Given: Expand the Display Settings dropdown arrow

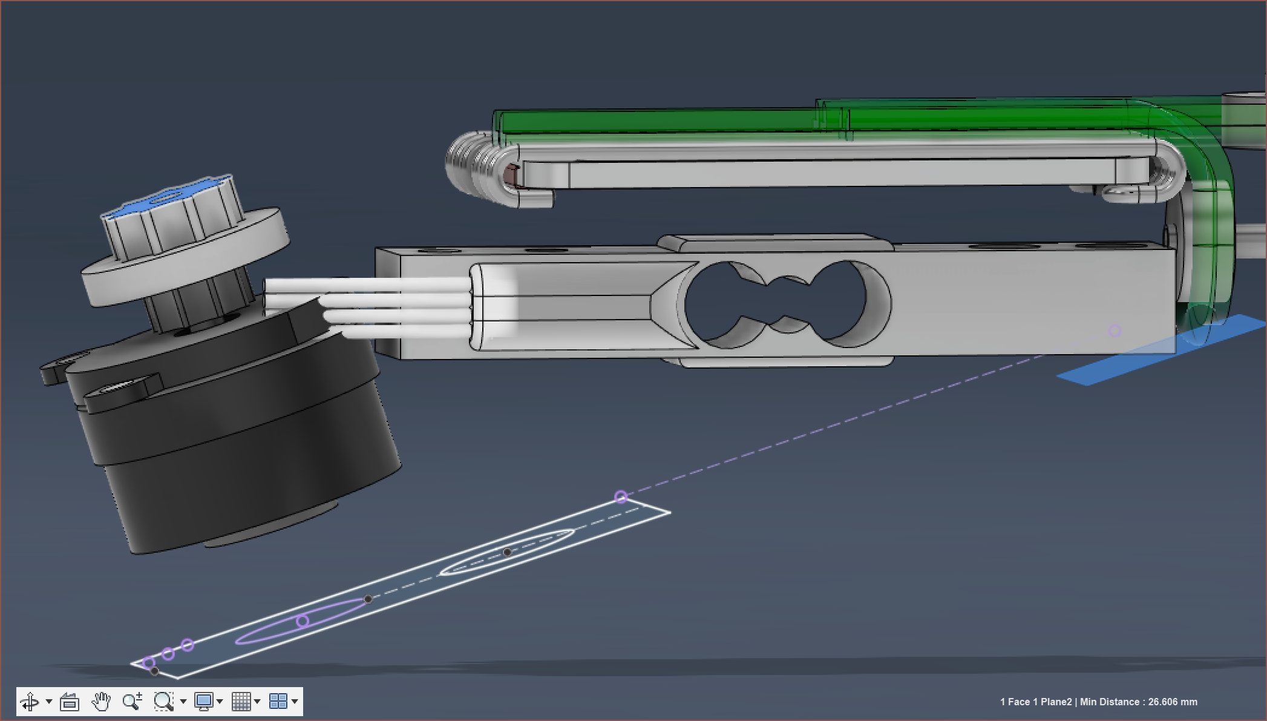Looking at the screenshot, I should [x=220, y=702].
